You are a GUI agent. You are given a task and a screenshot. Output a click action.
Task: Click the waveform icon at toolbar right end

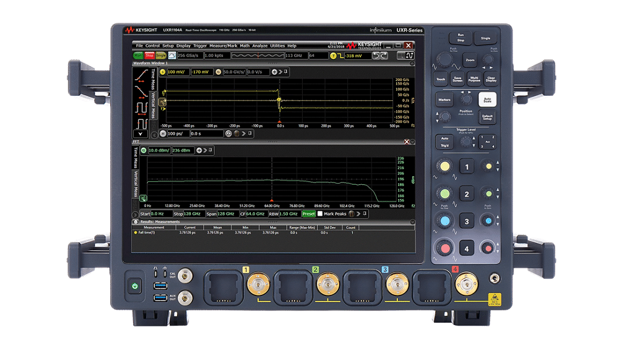click(410, 56)
